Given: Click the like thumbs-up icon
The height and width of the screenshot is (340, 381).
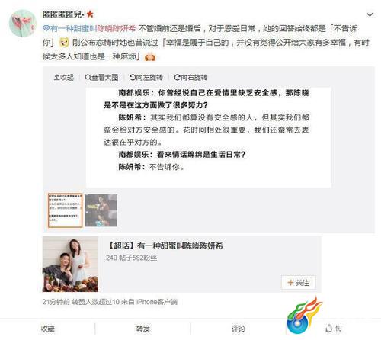Looking at the screenshot, I should pyautogui.click(x=329, y=329).
